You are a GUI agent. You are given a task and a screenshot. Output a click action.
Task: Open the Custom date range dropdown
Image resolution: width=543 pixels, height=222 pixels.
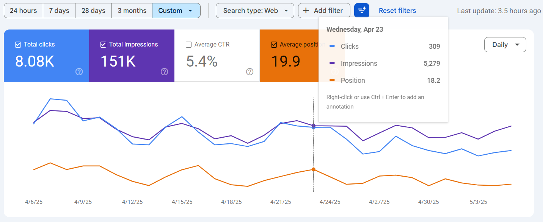pos(176,11)
